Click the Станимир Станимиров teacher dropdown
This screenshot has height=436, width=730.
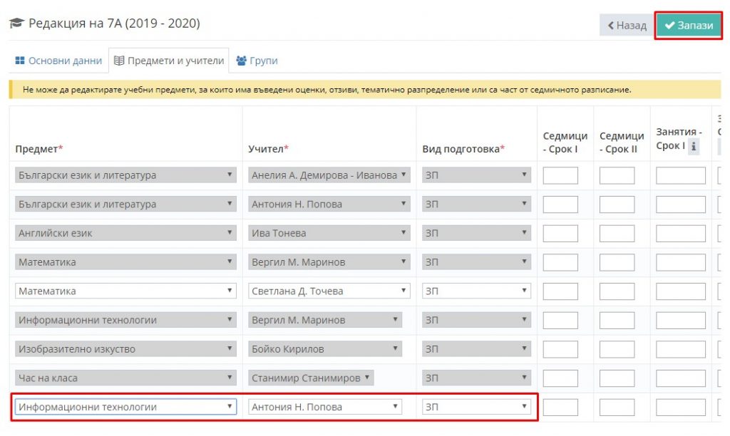[x=311, y=378]
